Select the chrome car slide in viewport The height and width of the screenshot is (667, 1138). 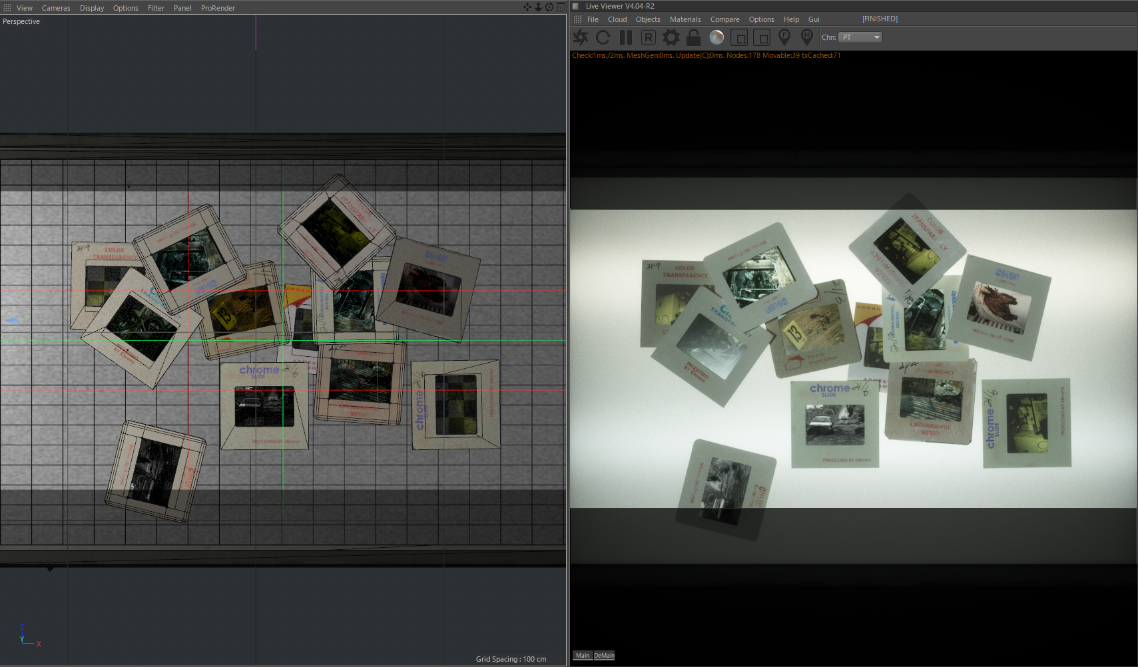click(x=264, y=405)
